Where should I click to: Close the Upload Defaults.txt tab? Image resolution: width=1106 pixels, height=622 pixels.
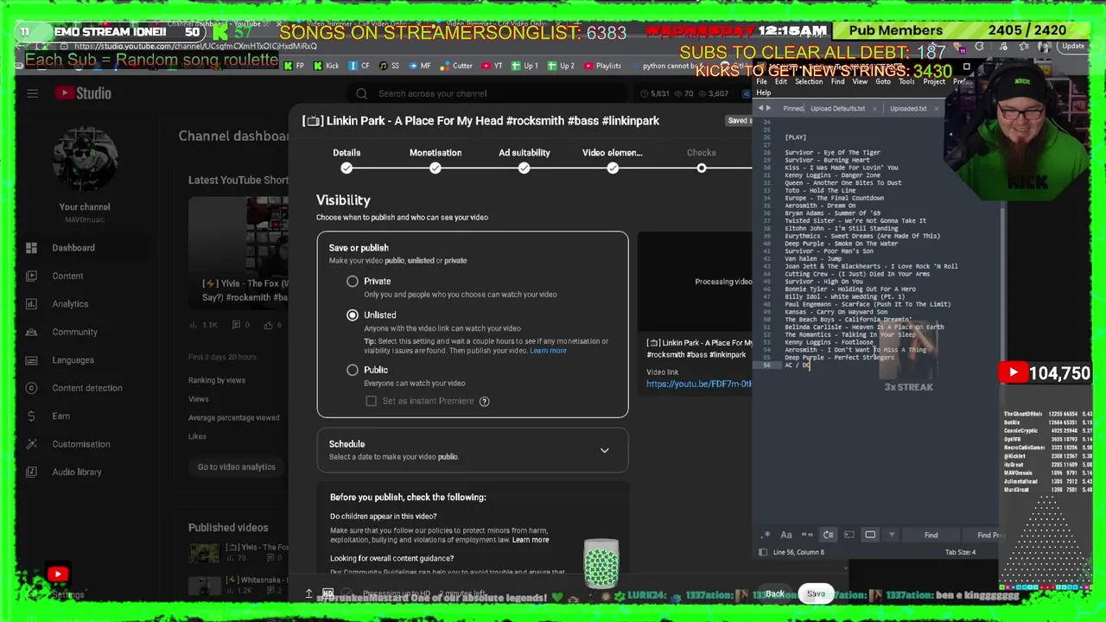[x=874, y=109]
